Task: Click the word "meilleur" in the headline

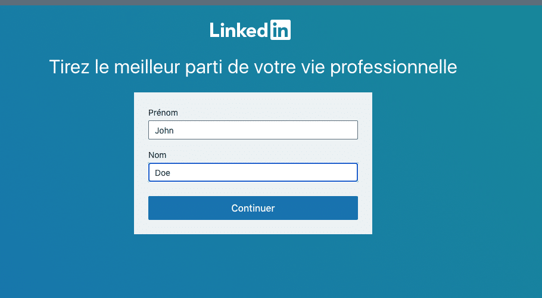Action: (x=147, y=66)
